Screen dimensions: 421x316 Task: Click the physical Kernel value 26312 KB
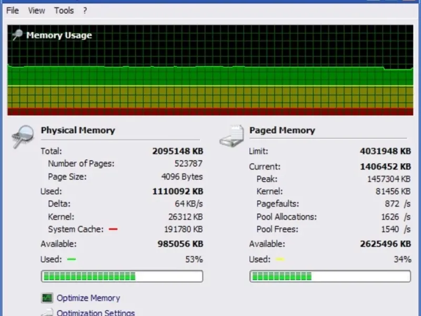point(186,216)
